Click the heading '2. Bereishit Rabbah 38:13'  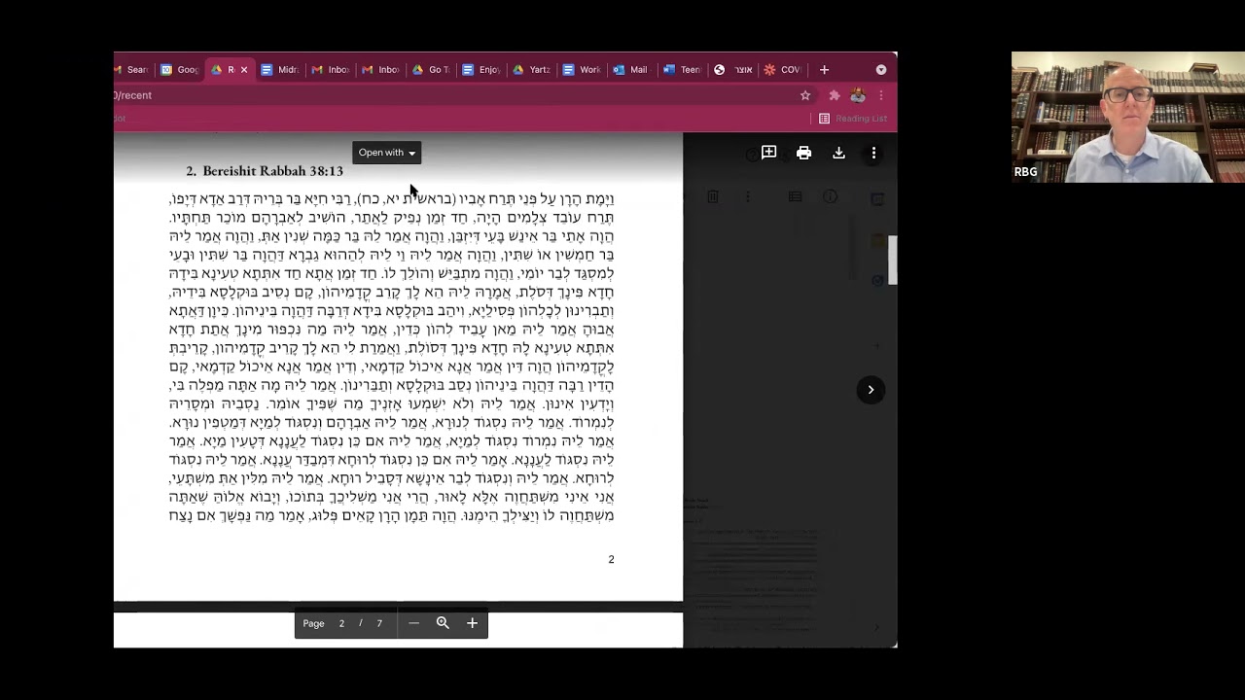pyautogui.click(x=265, y=171)
